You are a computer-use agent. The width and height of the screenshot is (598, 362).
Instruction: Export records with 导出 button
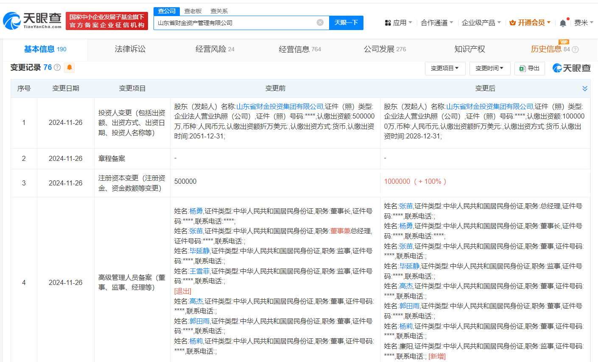click(x=529, y=68)
